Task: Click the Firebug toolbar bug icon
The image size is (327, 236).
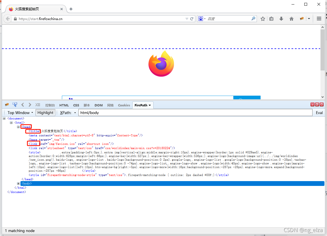Action: point(301,19)
